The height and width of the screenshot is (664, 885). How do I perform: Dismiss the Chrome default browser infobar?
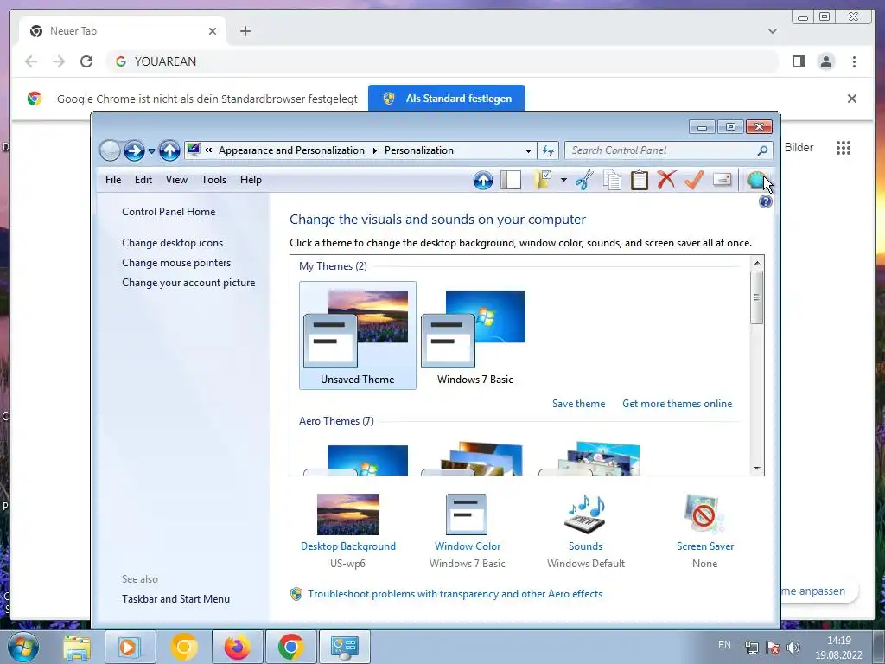click(x=851, y=99)
